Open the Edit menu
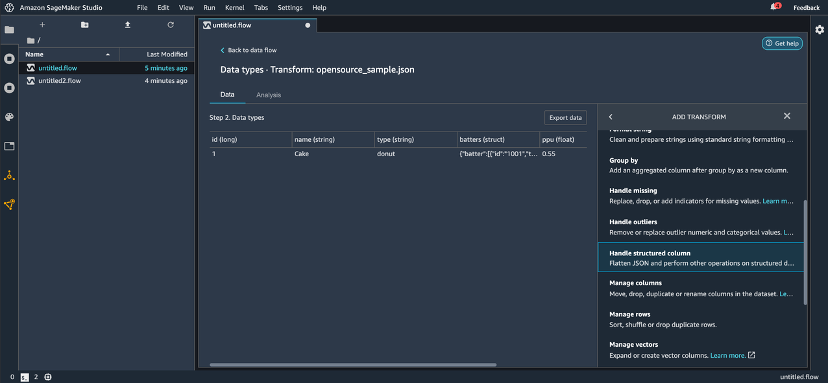The image size is (828, 383). pos(163,8)
